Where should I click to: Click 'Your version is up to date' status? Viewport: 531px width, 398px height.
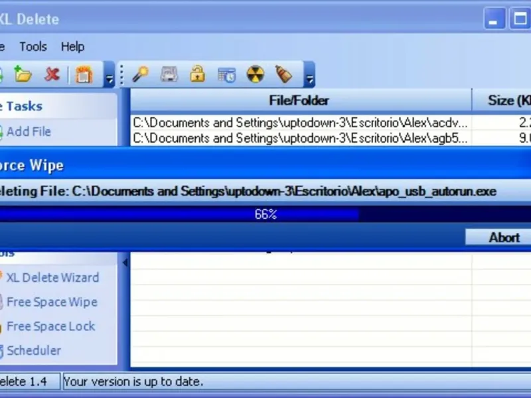pyautogui.click(x=133, y=382)
